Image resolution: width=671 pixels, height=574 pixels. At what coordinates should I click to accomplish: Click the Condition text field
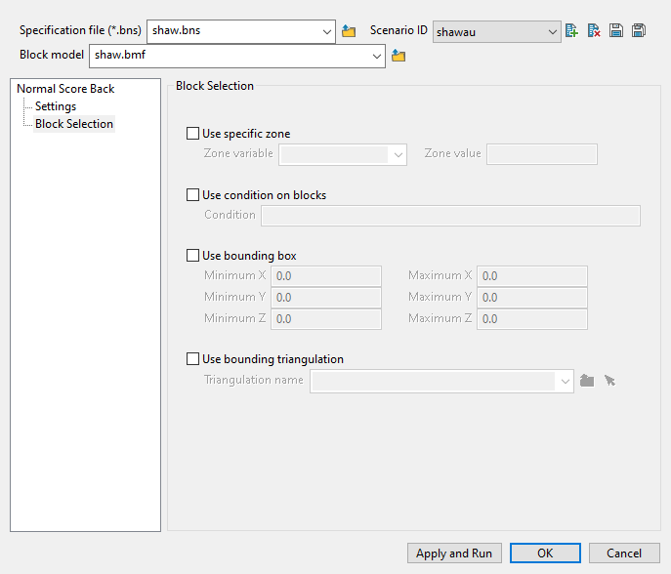[x=450, y=216]
